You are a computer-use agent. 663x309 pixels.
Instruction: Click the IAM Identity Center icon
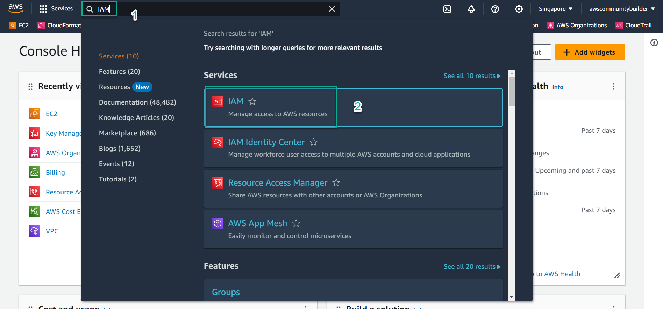click(x=218, y=142)
